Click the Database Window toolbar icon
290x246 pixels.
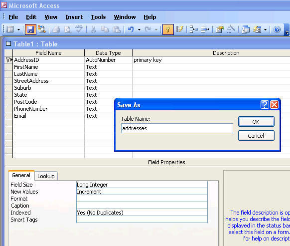point(246,29)
